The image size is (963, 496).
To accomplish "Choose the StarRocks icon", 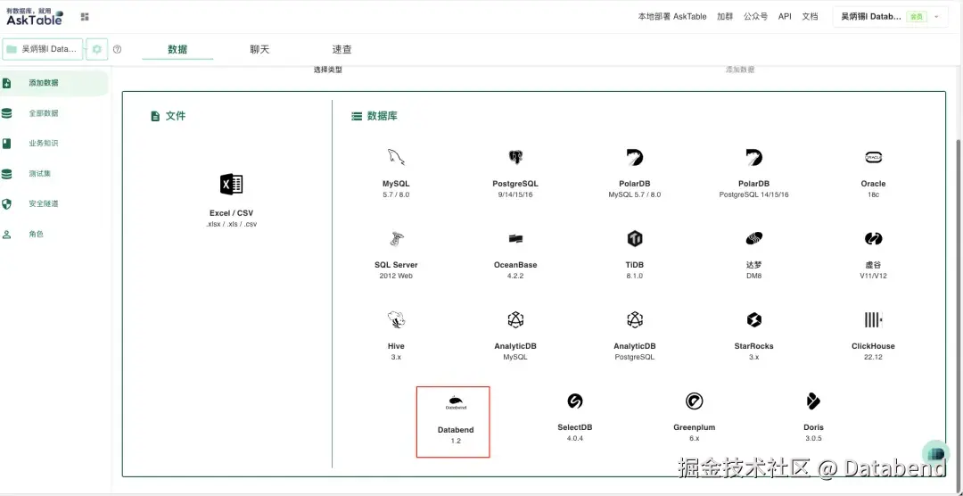I will (x=753, y=319).
